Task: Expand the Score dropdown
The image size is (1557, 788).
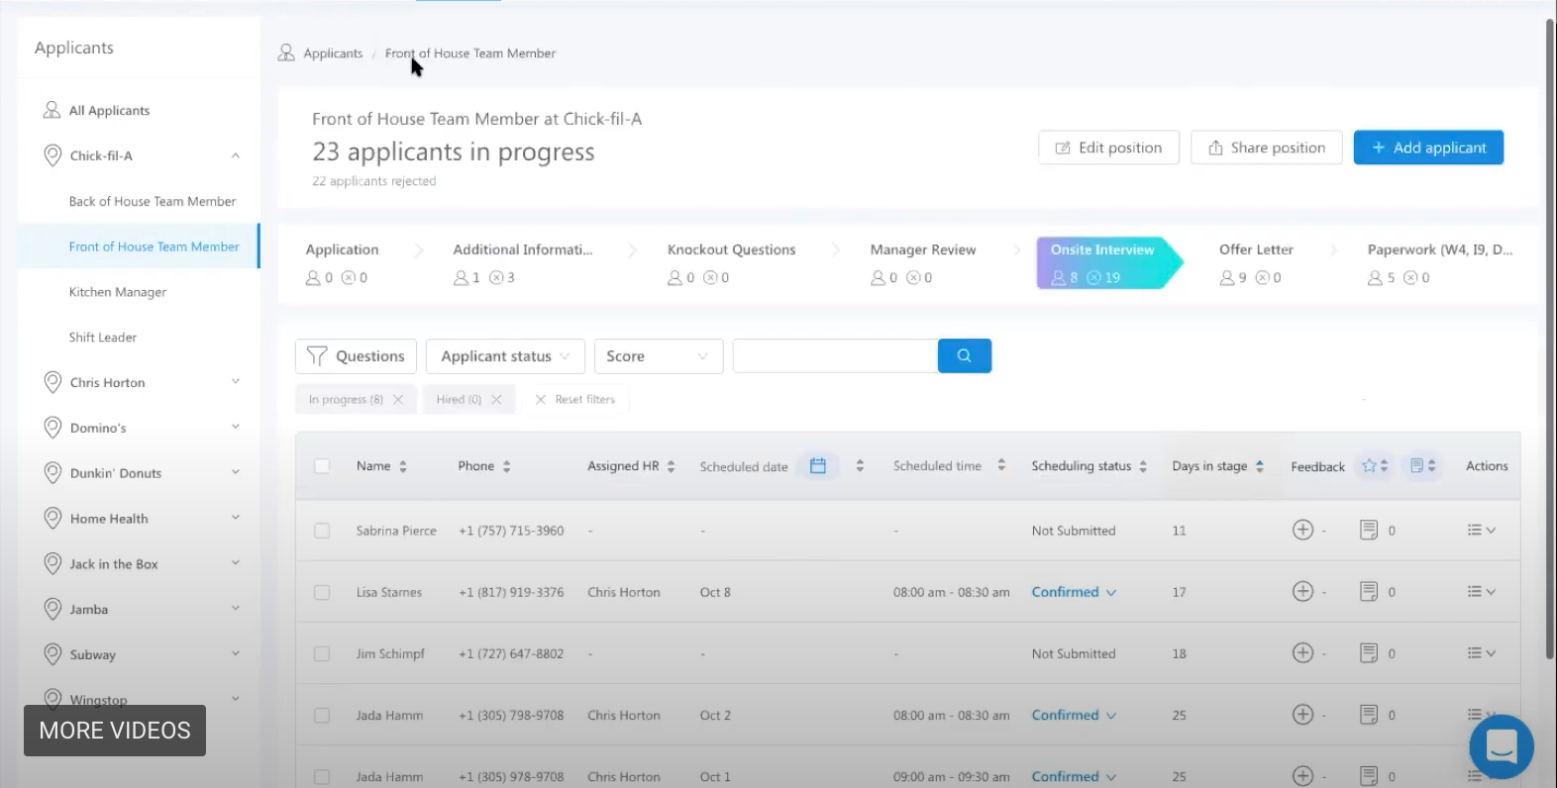Action: click(658, 356)
